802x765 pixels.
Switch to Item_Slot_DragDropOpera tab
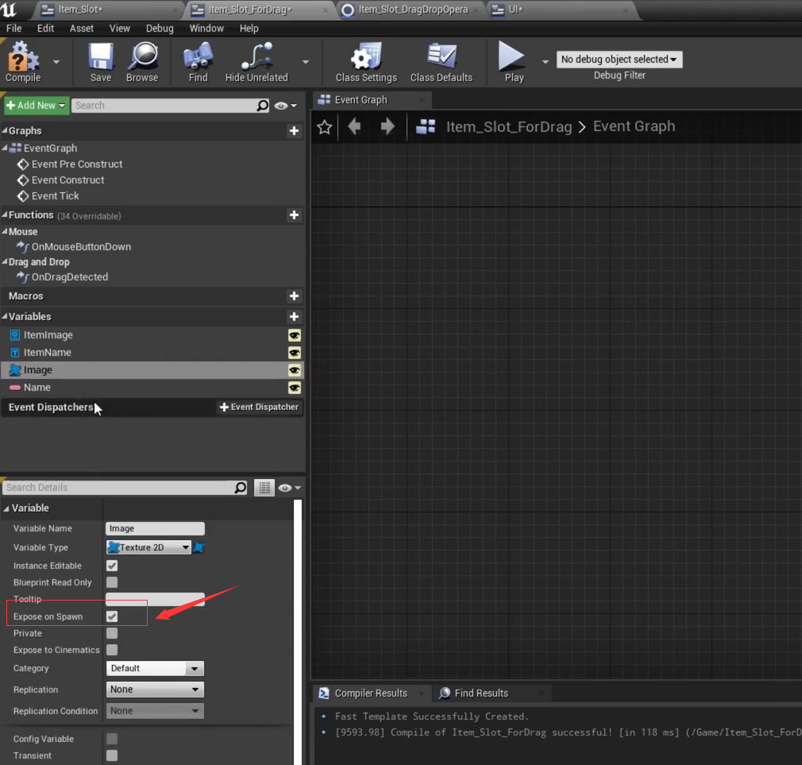(413, 10)
